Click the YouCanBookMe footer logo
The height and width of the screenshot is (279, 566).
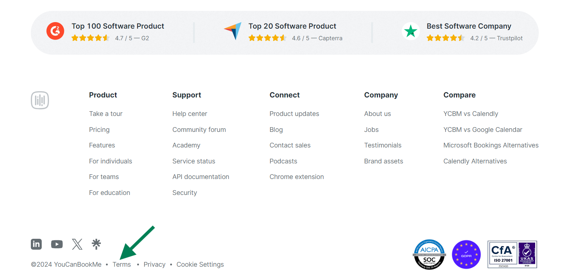click(40, 100)
